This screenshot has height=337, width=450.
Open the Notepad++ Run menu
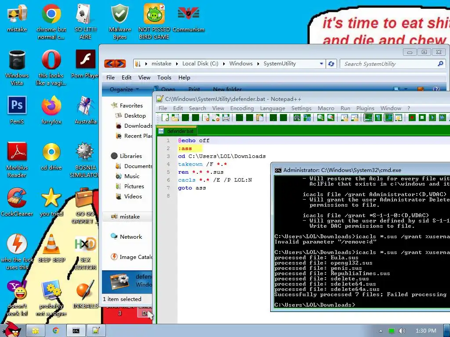click(345, 108)
